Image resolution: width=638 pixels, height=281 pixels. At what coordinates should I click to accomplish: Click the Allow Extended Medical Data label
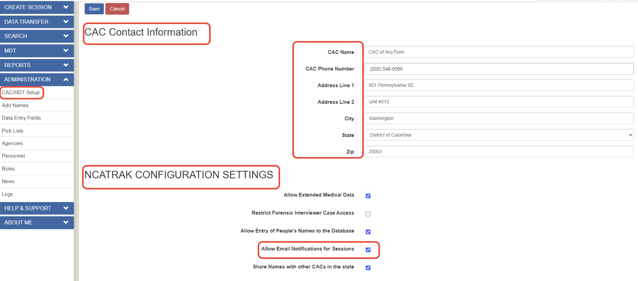[319, 195]
